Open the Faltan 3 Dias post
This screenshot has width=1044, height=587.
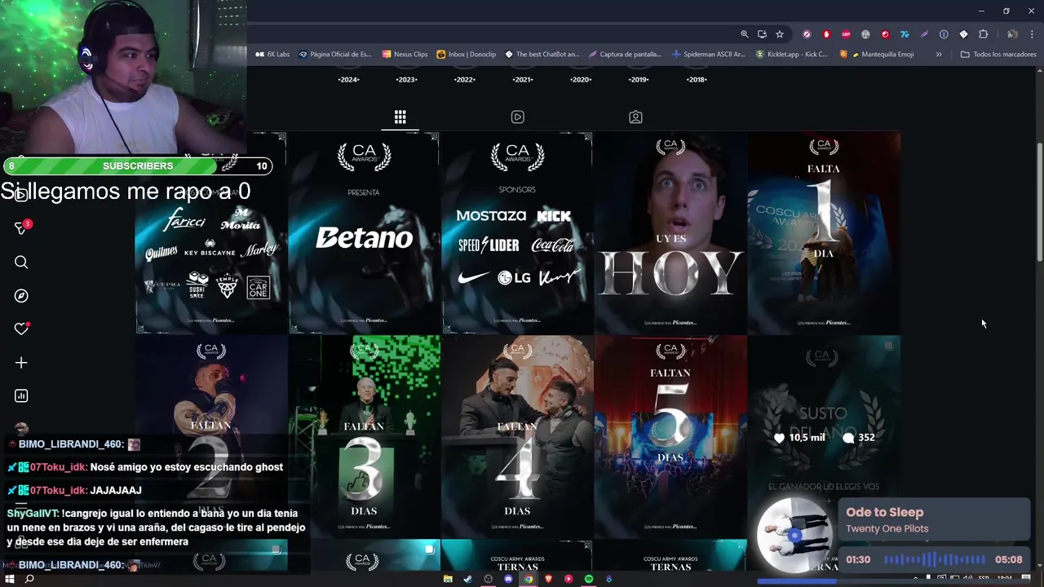(x=364, y=436)
